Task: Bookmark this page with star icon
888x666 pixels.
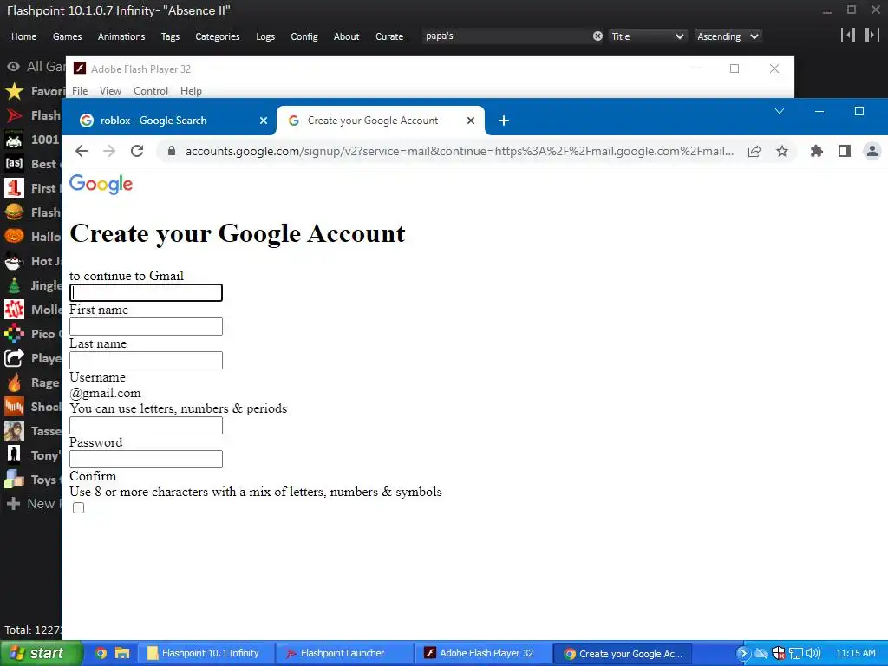Action: coord(782,151)
